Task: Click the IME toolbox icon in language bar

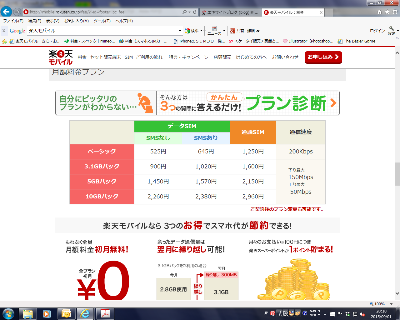Action: [x=298, y=313]
